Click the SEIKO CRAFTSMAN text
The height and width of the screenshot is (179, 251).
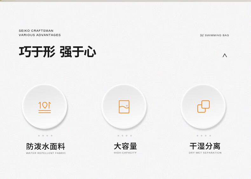(x=36, y=31)
